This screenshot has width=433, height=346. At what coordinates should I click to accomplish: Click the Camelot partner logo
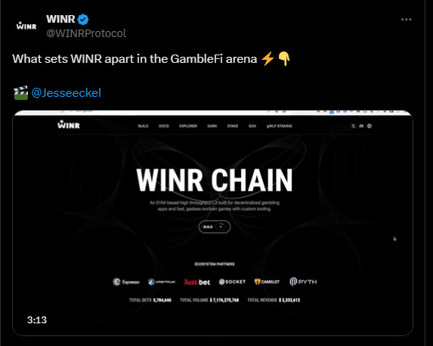pyautogui.click(x=267, y=282)
